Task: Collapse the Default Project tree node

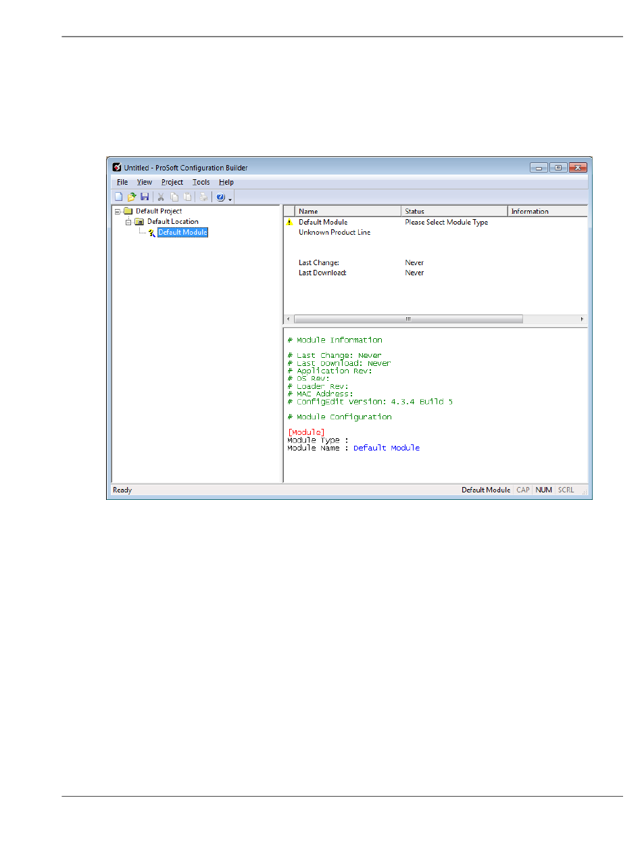Action: coord(118,211)
